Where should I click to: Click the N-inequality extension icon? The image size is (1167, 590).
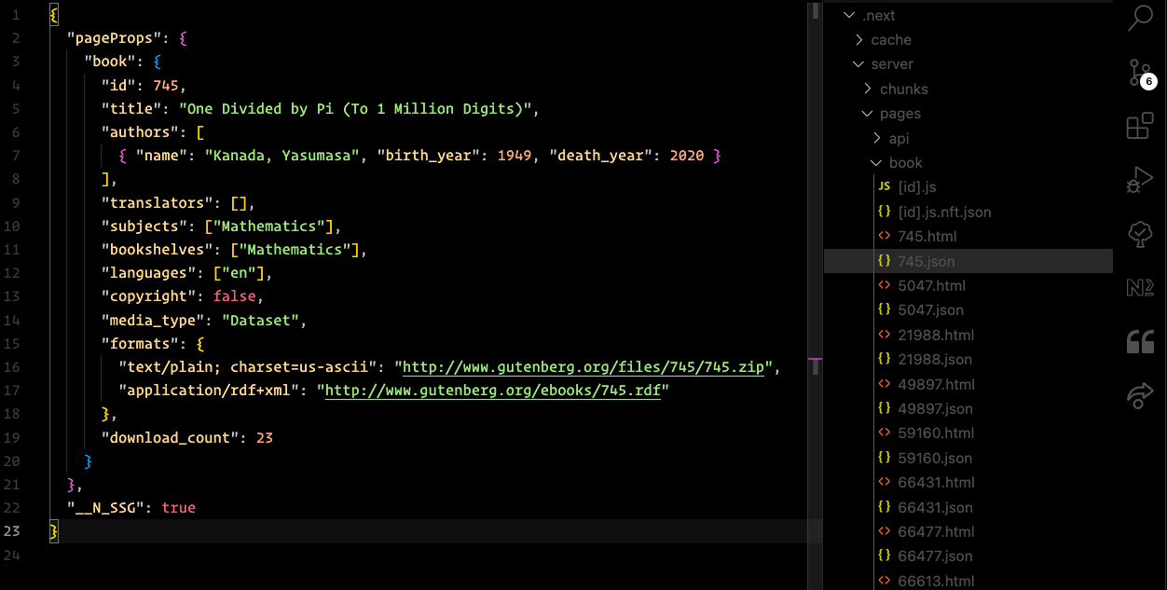click(x=1139, y=287)
